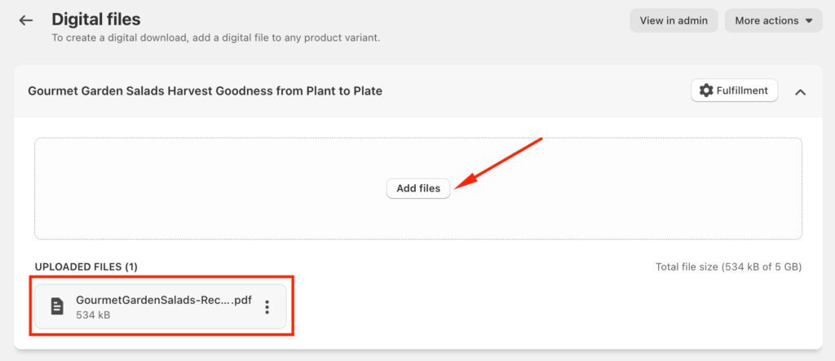Click the back arrow beside Digital files
Image resolution: width=835 pixels, height=361 pixels.
click(x=26, y=20)
